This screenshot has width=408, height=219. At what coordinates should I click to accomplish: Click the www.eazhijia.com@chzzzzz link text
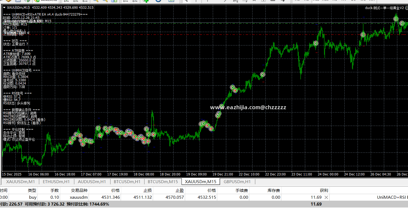point(248,107)
